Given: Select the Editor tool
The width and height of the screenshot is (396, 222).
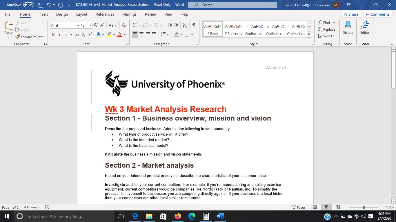Looking at the screenshot, I should (365, 28).
